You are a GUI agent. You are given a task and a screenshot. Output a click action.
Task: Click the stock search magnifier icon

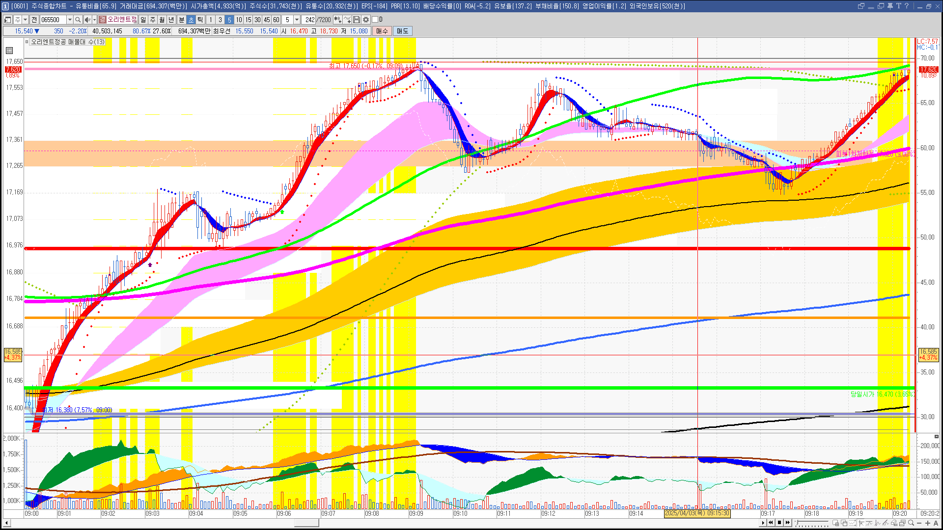pos(78,20)
